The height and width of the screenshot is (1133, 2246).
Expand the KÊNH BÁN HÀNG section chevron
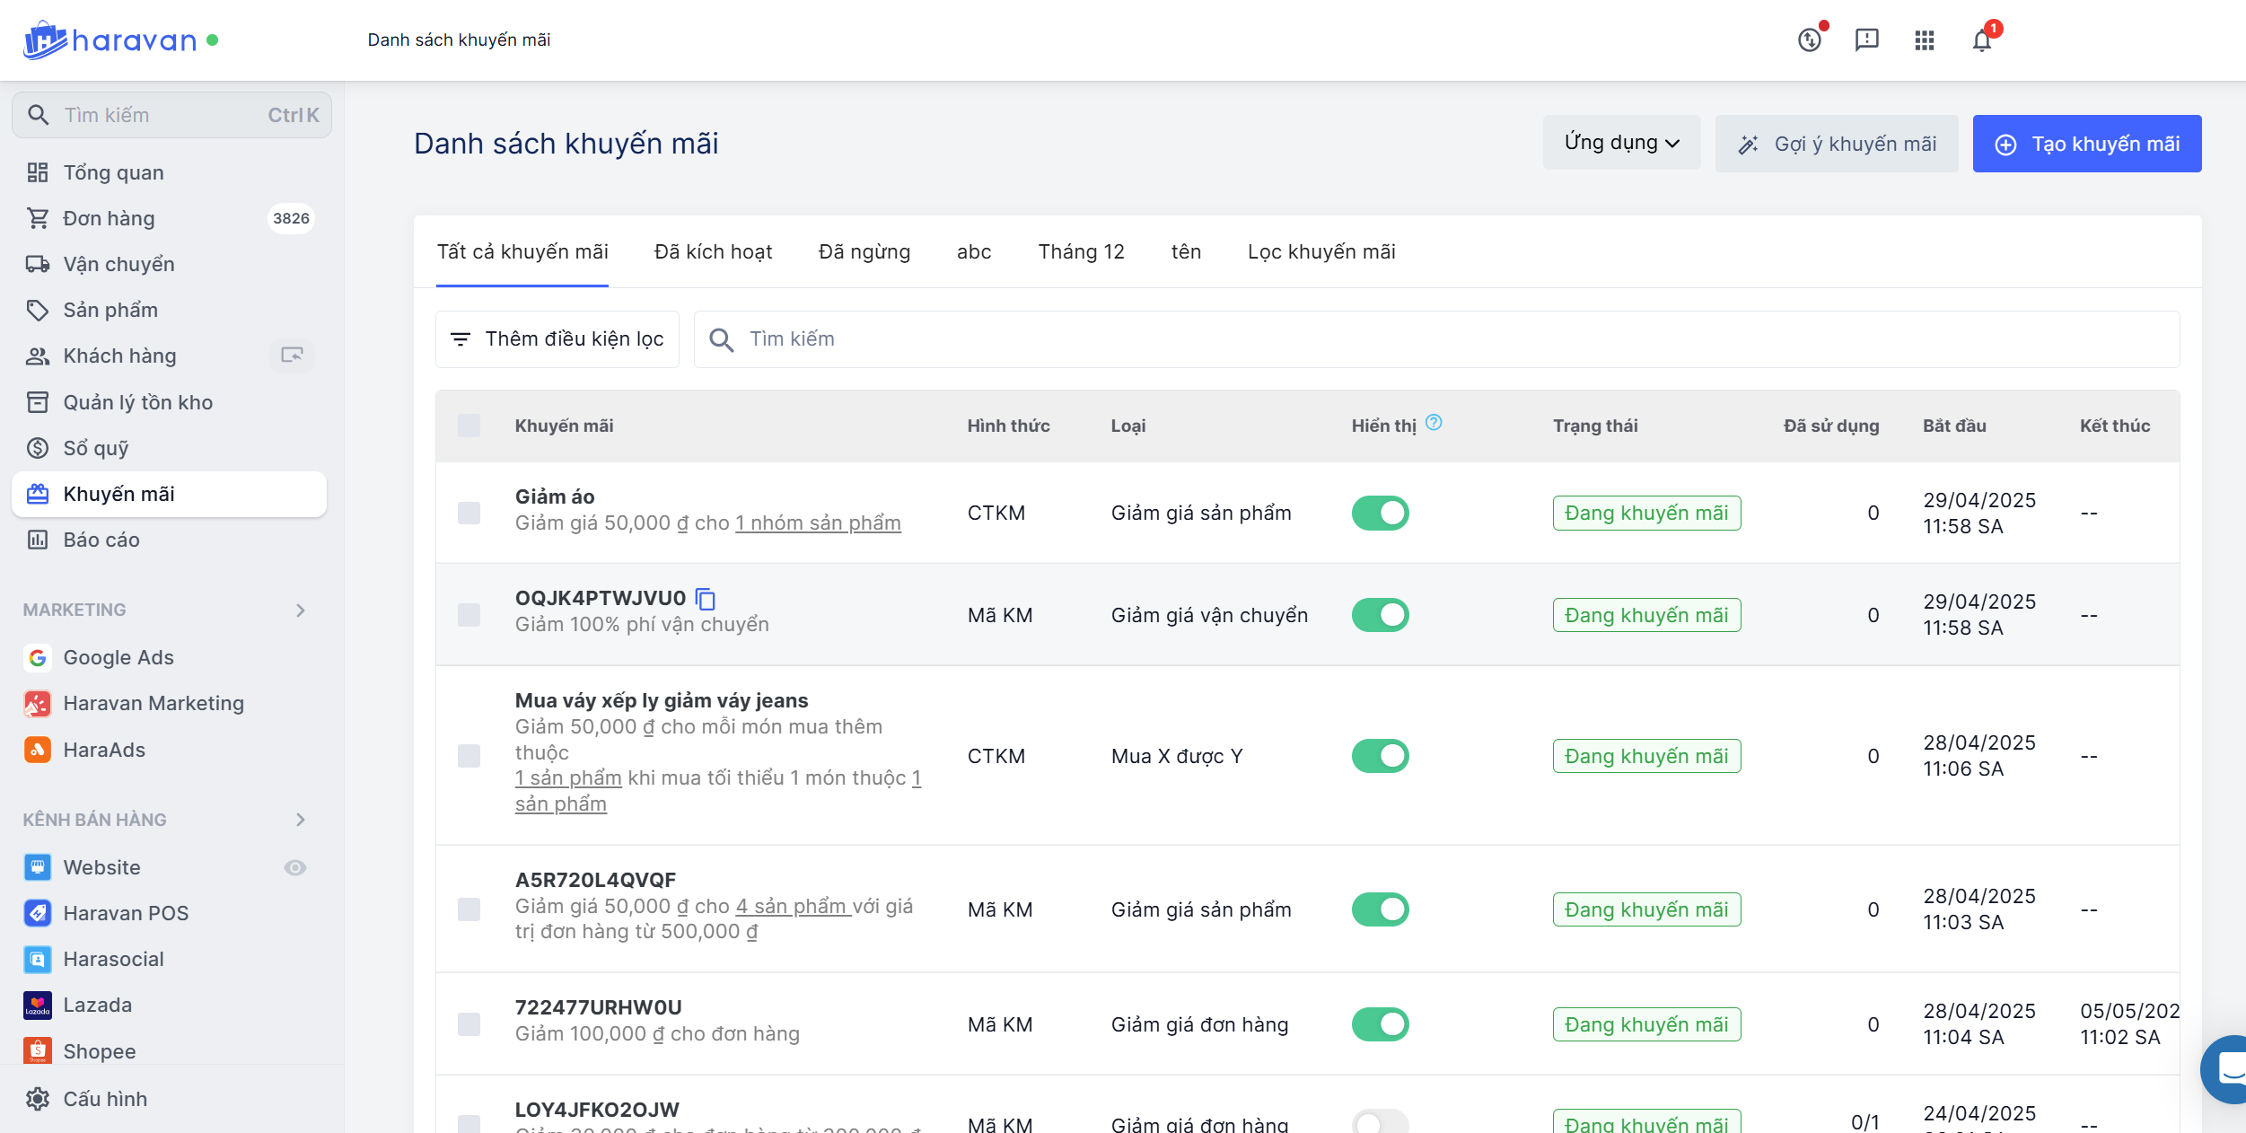(301, 820)
